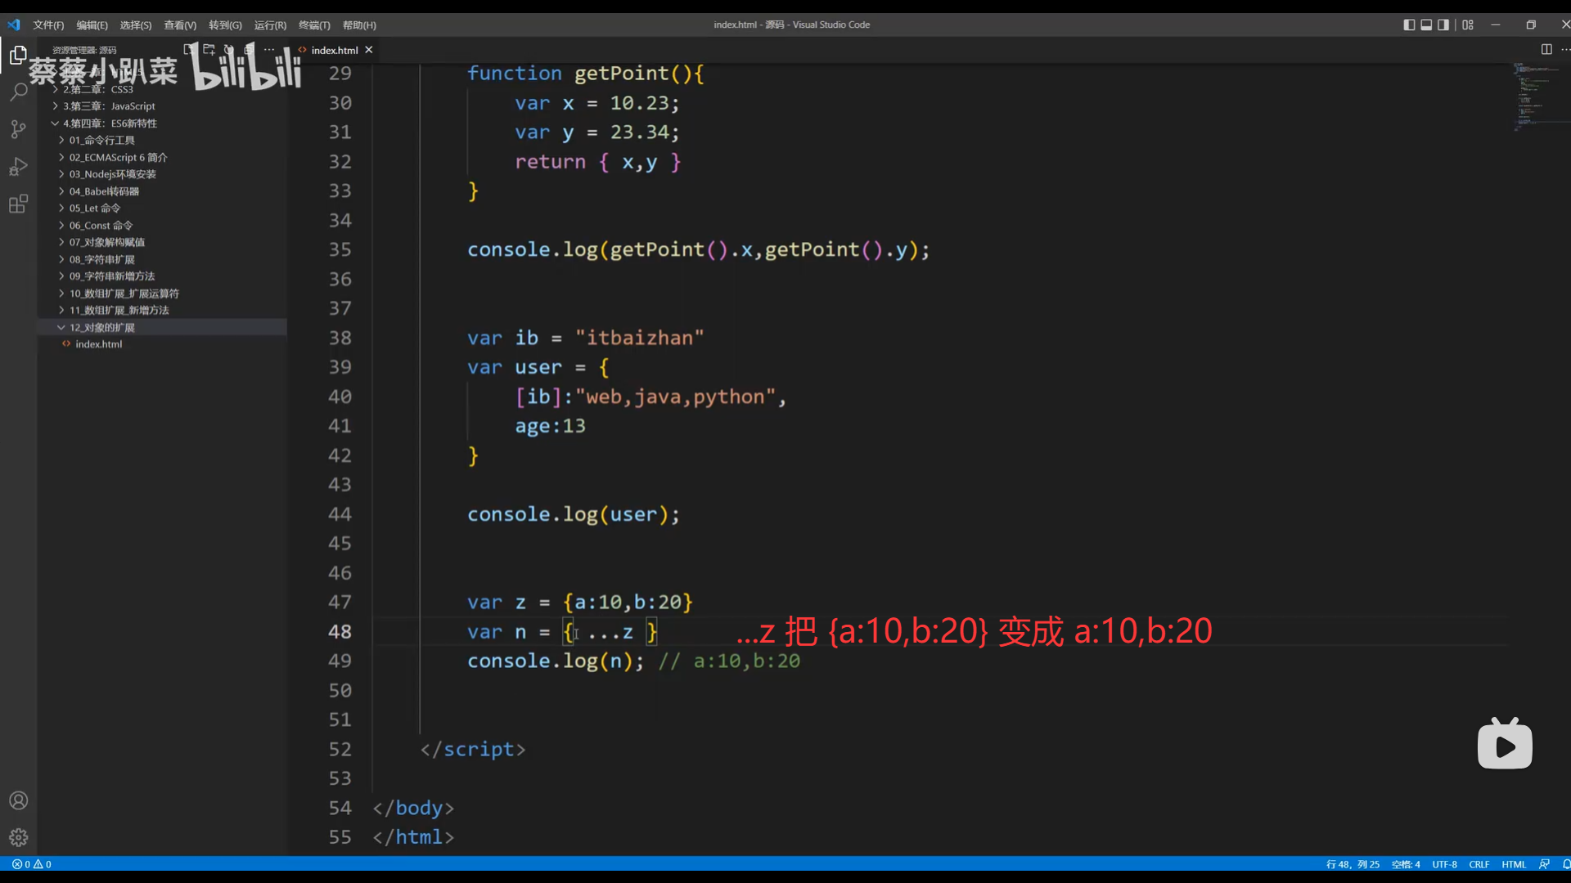
Task: Select the index.html editor tab
Action: [334, 50]
